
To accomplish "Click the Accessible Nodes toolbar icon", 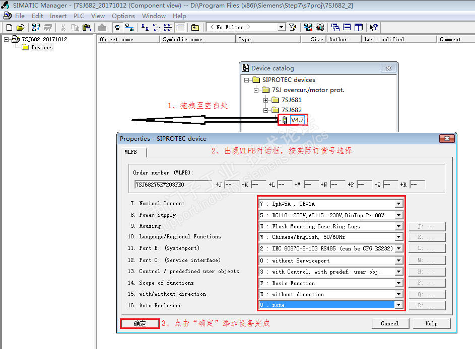I will (36, 28).
